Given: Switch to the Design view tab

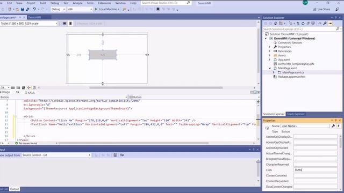Looking at the screenshot, I should tap(5, 92).
